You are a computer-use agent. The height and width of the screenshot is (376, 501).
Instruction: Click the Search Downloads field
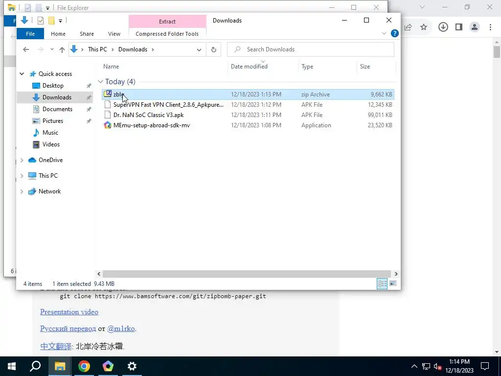click(x=311, y=49)
